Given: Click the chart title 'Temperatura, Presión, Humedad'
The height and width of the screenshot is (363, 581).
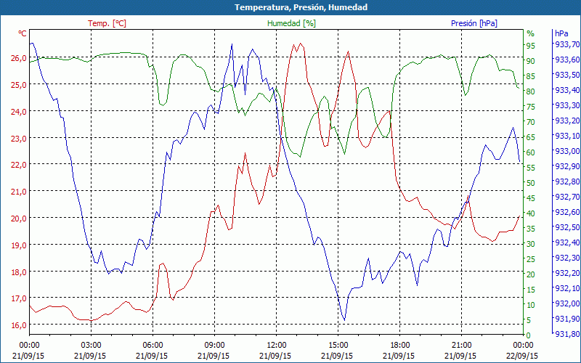Looking at the screenshot, I should tap(301, 7).
